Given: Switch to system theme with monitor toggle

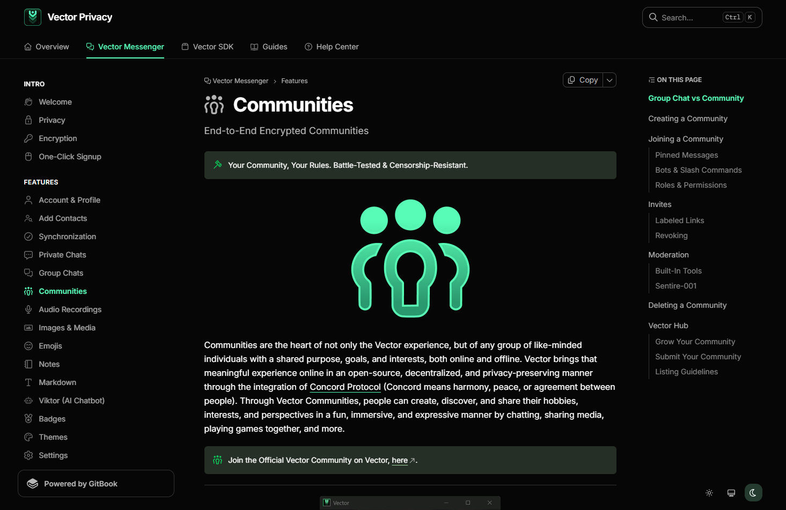Looking at the screenshot, I should (731, 493).
